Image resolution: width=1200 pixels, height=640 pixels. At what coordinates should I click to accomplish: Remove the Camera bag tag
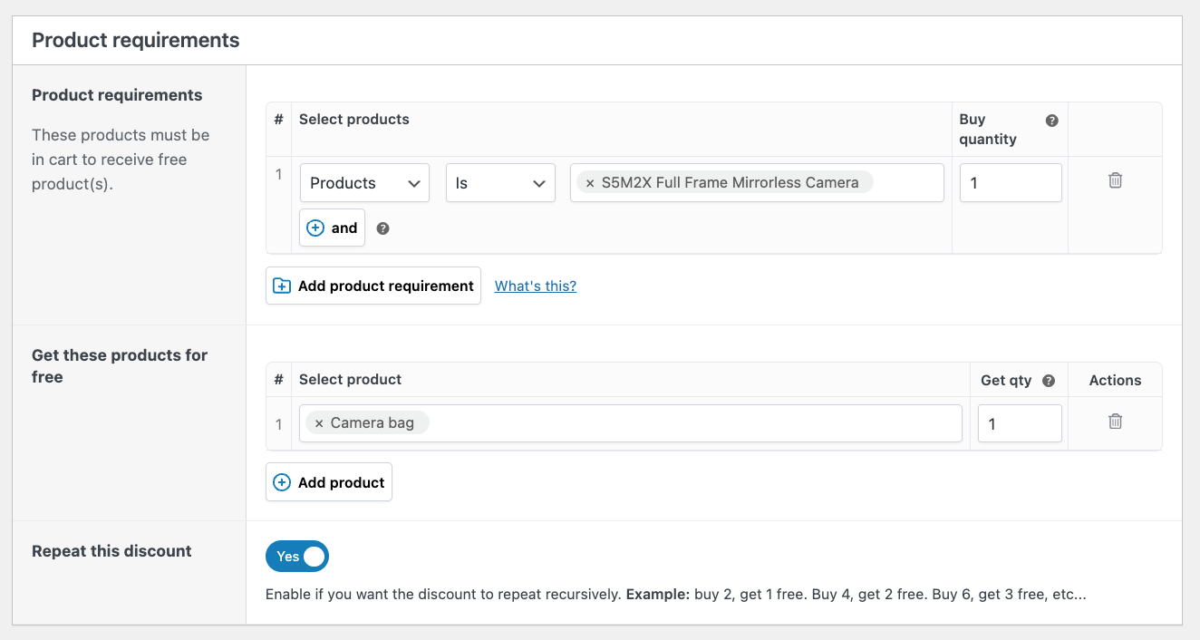[319, 423]
